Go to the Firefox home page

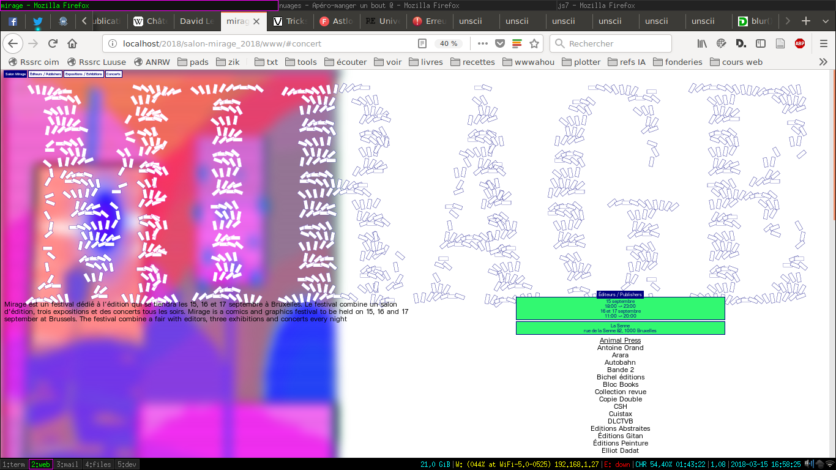[72, 43]
